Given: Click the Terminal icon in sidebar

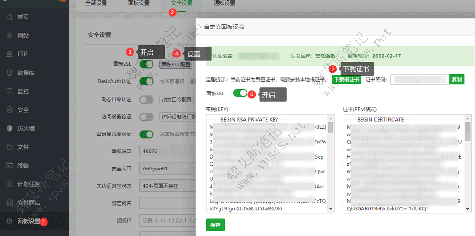Looking at the screenshot, I should pos(9,165).
